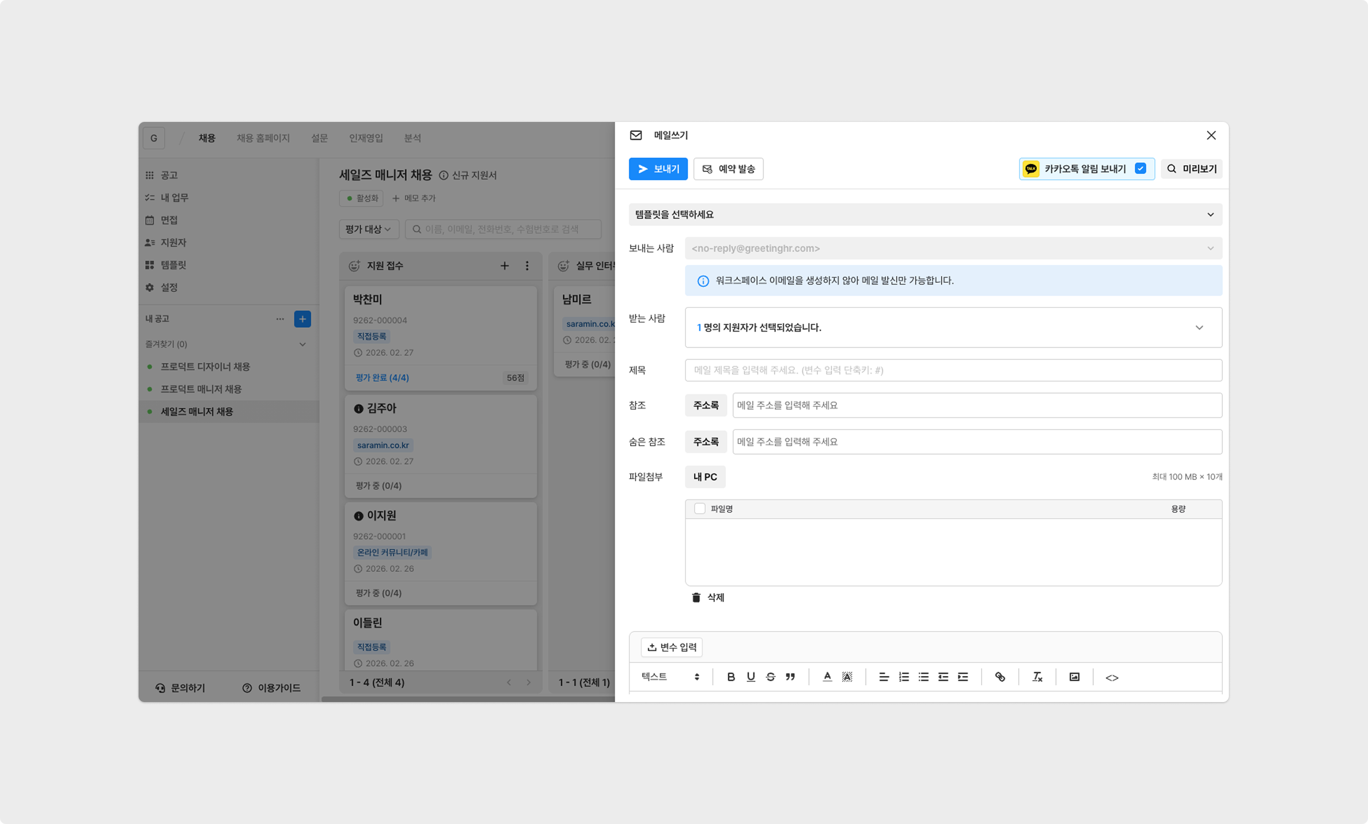Image resolution: width=1368 pixels, height=824 pixels.
Task: Insert a hyperlink with the link icon
Action: pos(1000,677)
